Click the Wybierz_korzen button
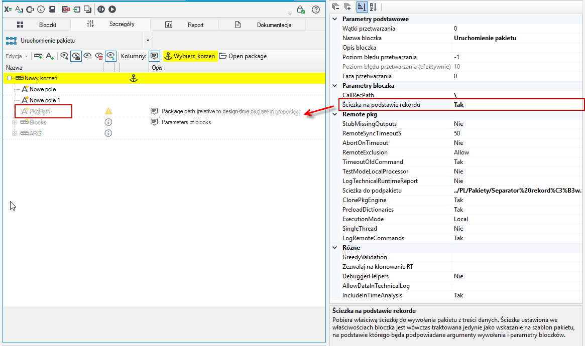 coord(190,56)
